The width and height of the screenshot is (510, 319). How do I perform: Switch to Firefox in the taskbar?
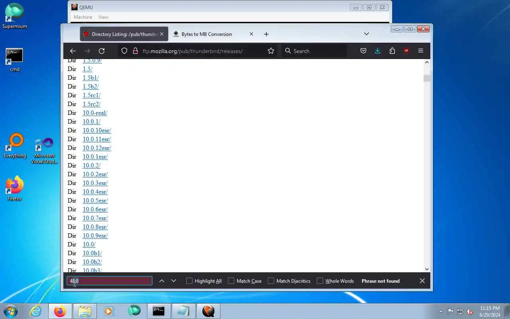tap(60, 311)
